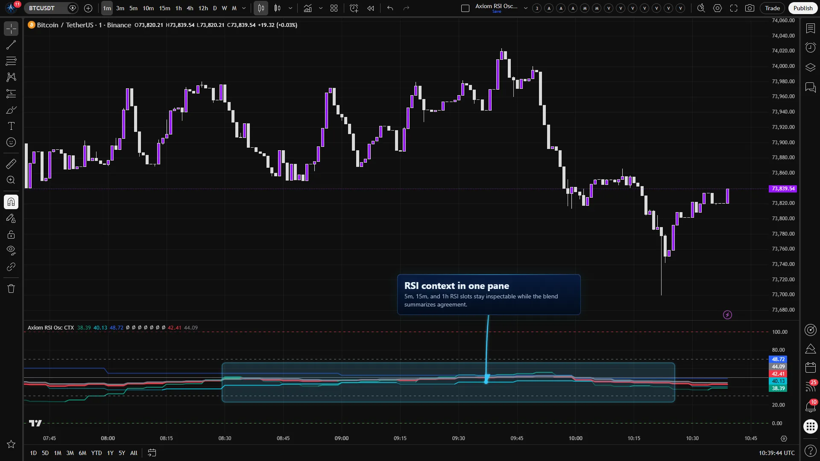820x461 pixels.
Task: Open the calendar panel
Action: [810, 367]
